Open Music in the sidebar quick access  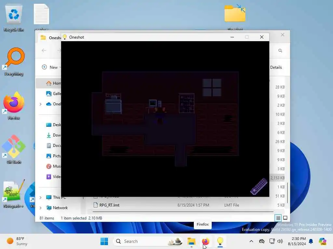coord(54,166)
